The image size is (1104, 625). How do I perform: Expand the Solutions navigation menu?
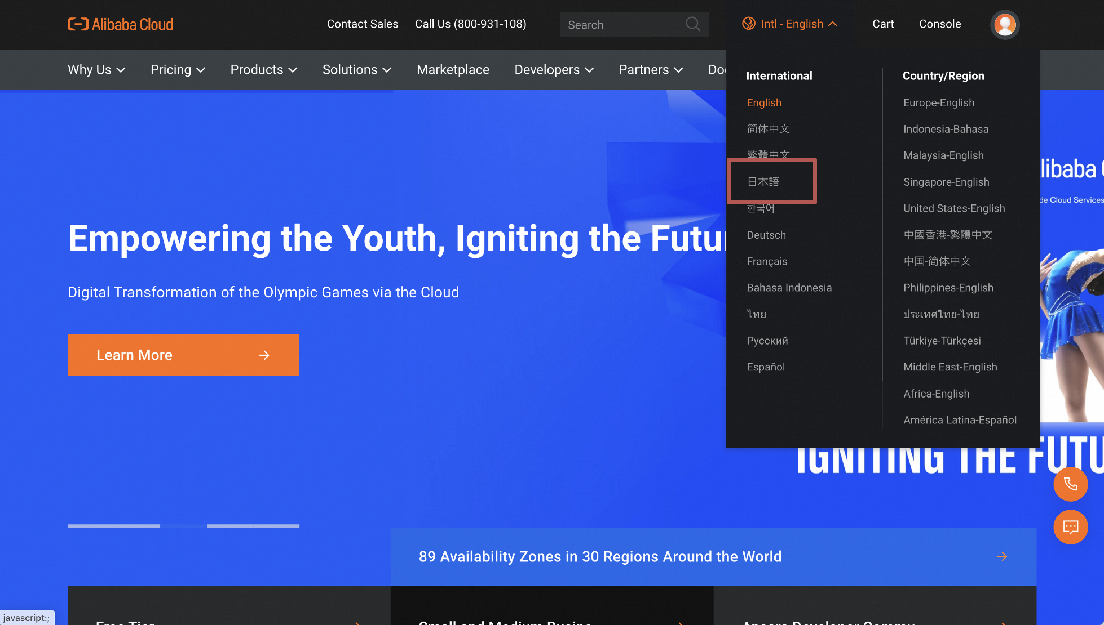tap(356, 70)
